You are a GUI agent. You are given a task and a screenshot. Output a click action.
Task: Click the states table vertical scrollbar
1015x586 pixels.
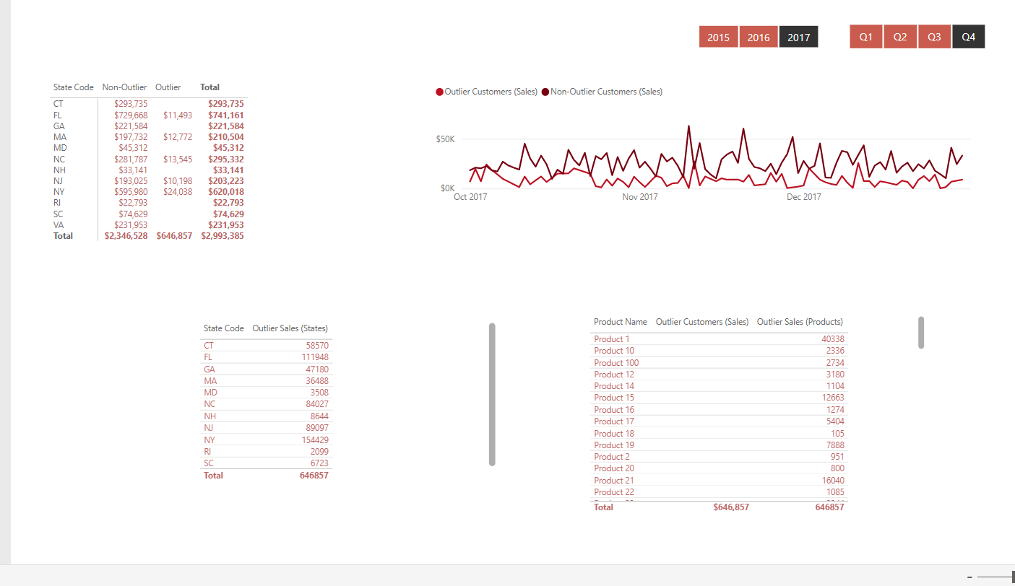[492, 394]
